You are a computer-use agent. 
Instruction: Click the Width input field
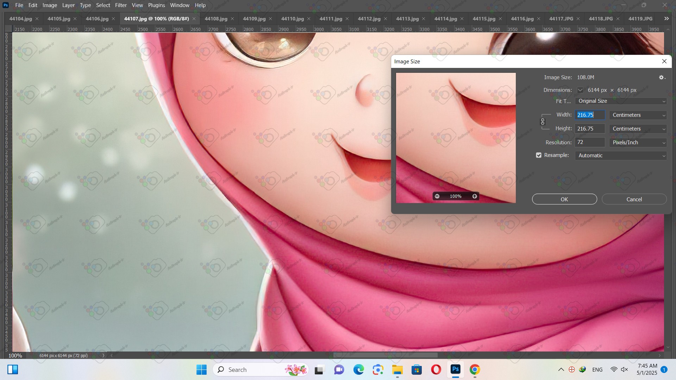coord(590,115)
